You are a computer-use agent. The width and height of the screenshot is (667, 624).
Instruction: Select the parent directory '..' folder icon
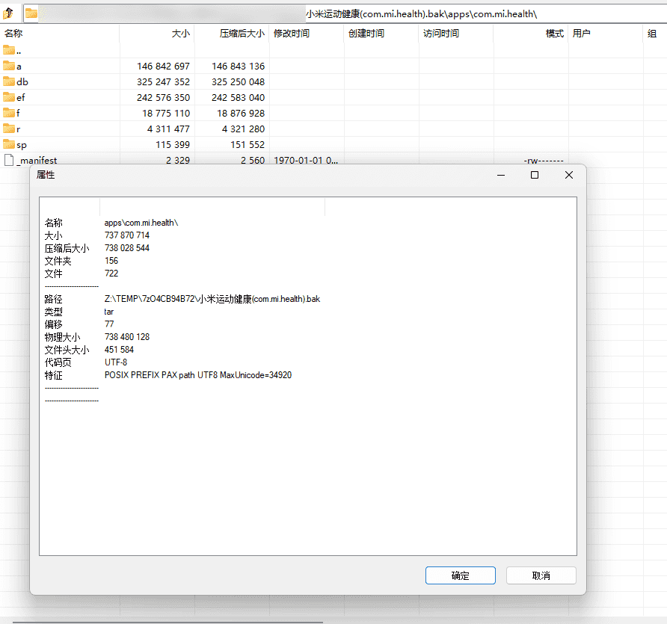tap(9, 50)
